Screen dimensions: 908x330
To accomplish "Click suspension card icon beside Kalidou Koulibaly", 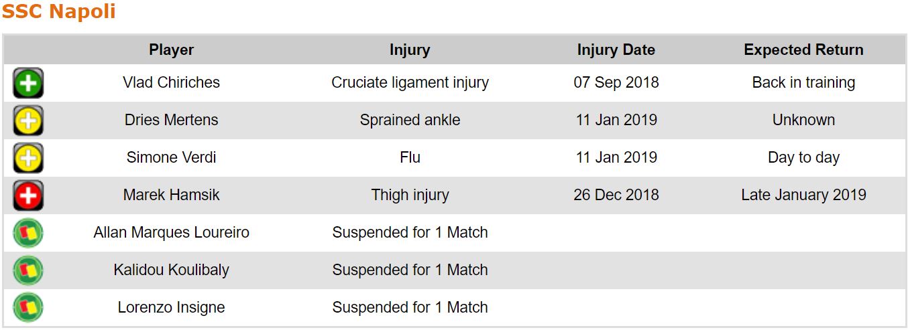I will (x=28, y=270).
